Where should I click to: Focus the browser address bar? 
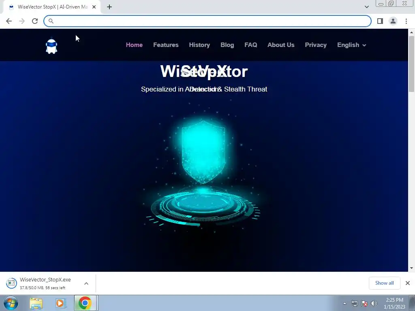tap(207, 21)
